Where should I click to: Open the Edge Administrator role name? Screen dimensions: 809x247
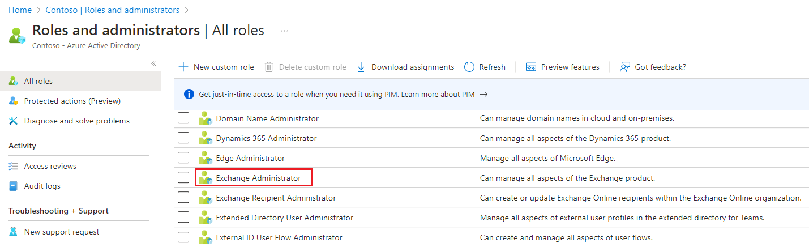pos(250,158)
